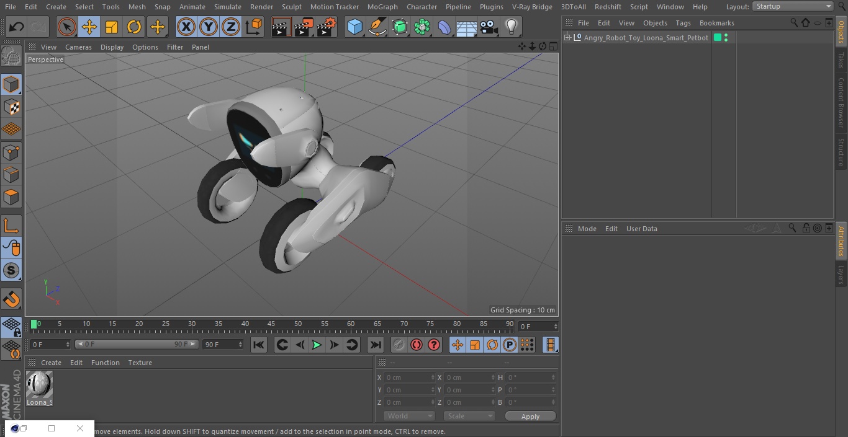This screenshot has width=848, height=437.
Task: Open the Attributes Mode menu
Action: coord(587,229)
